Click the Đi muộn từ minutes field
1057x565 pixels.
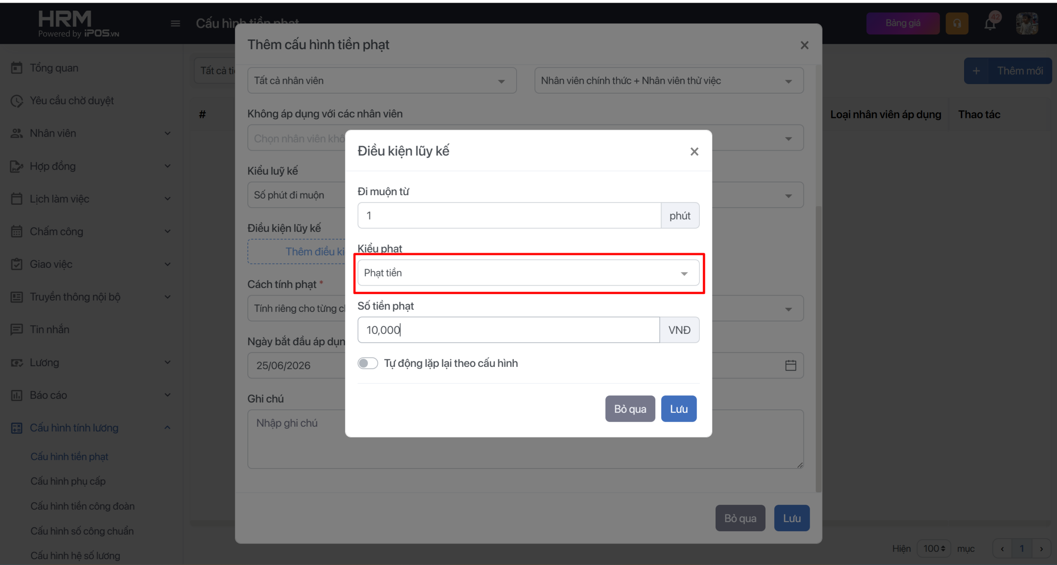509,215
